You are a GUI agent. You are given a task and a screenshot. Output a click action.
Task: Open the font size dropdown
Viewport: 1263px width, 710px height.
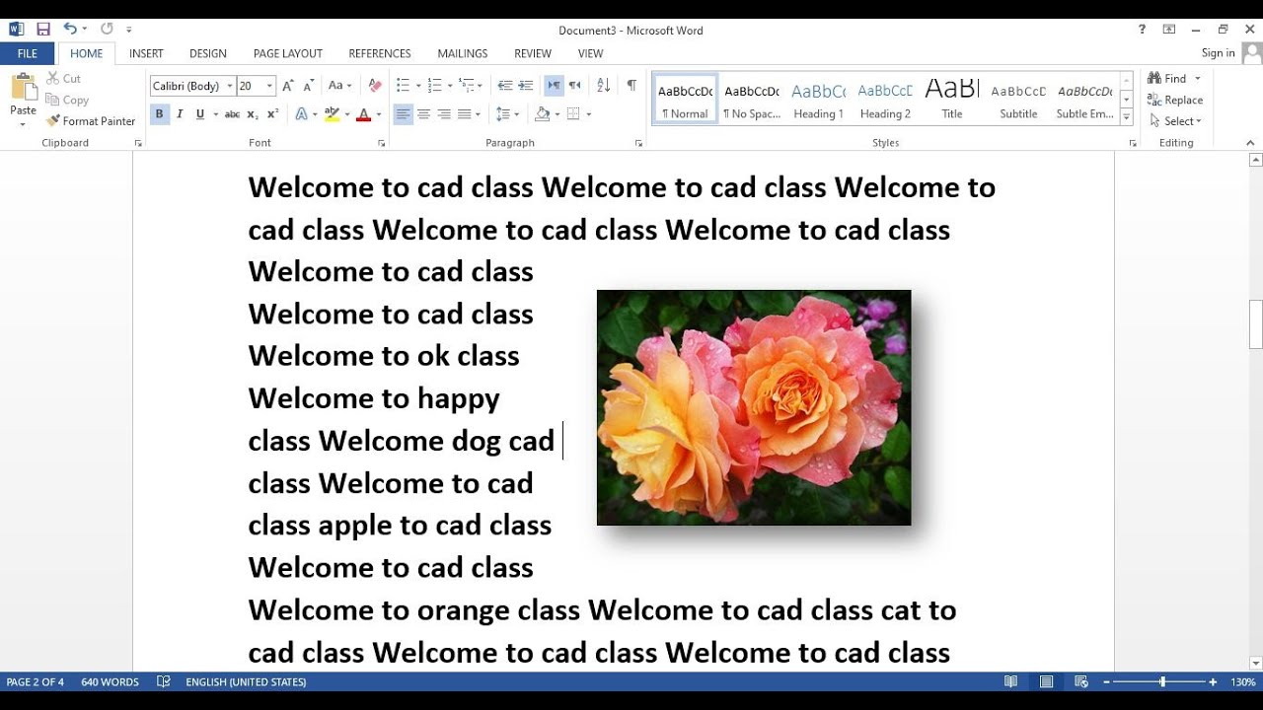269,86
